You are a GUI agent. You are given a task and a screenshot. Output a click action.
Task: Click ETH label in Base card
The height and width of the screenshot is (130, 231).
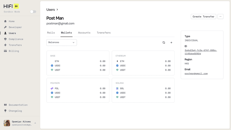(x=57, y=61)
